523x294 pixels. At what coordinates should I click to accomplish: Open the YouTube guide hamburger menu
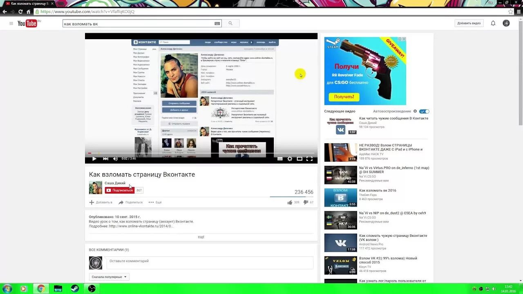pyautogui.click(x=11, y=23)
